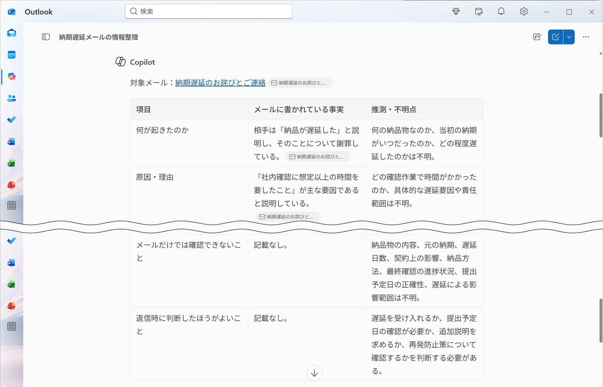
Task: Click citation chip in 何が起きたのか row
Action: [x=318, y=157]
